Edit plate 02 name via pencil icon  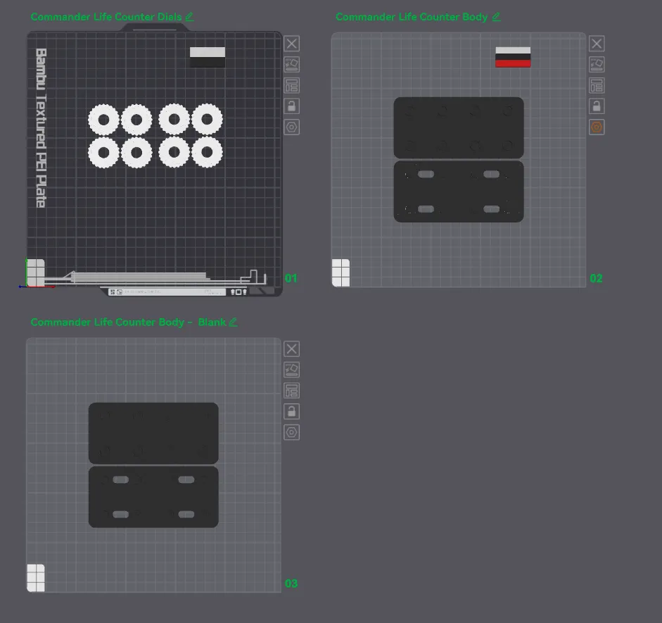496,17
